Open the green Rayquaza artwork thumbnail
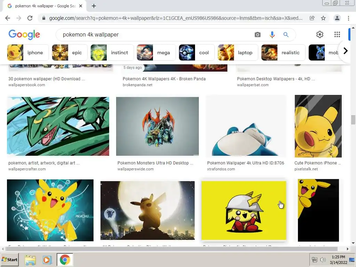Screen dimensions: 356x267 coord(58,126)
